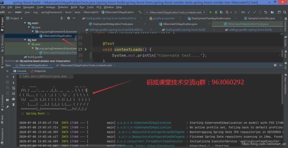Rerun Hibernate52Application from the Run panel
The height and width of the screenshot is (148, 288).
tap(7, 71)
